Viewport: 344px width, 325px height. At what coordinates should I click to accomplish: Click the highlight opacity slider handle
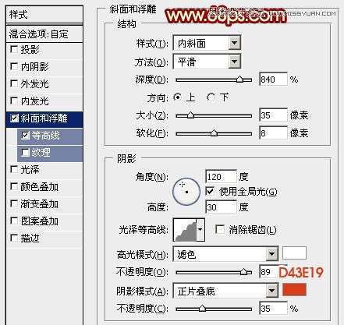tap(243, 272)
